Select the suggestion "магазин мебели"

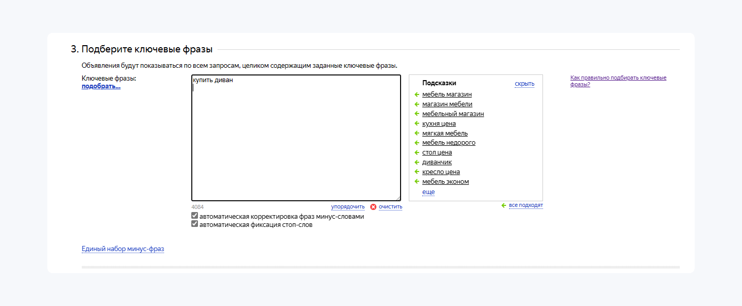tap(447, 104)
